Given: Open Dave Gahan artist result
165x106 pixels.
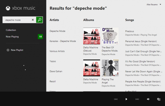Looking at the screenshot, I should 56,71.
